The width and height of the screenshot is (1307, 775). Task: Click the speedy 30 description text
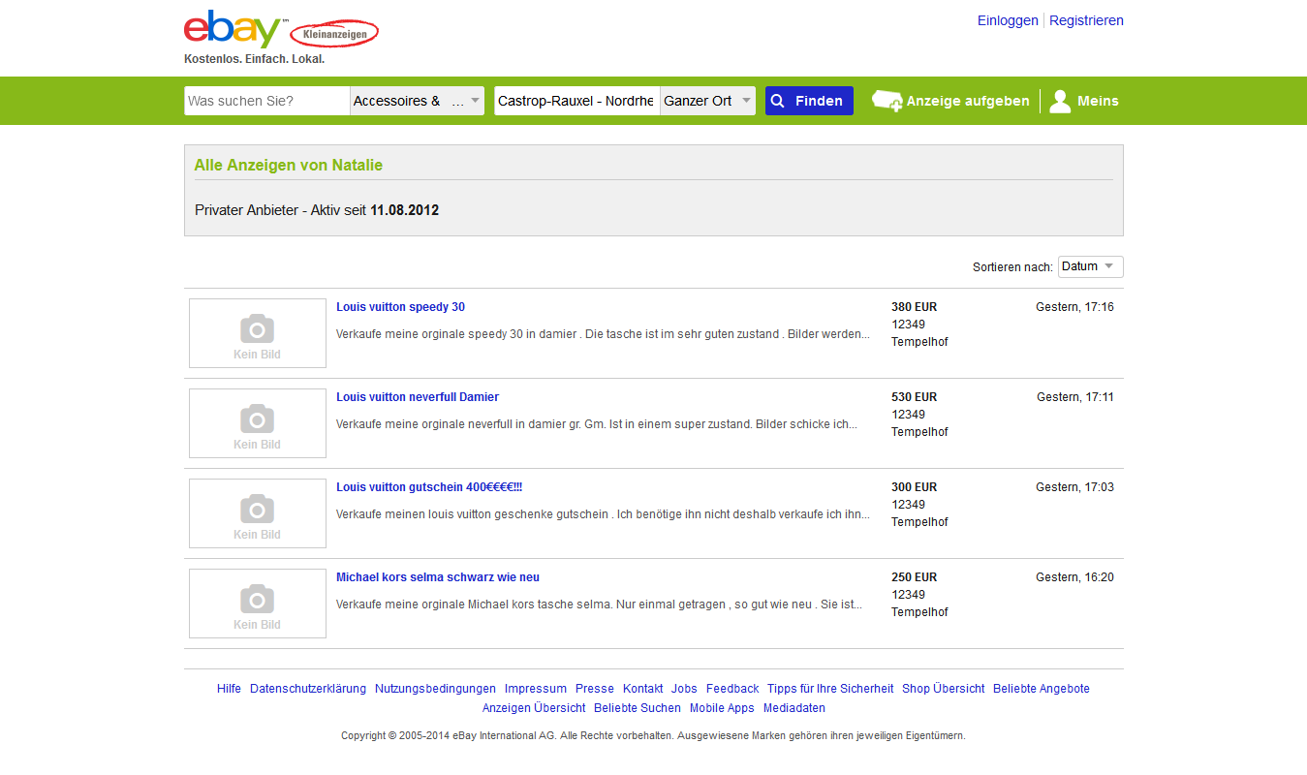(603, 334)
